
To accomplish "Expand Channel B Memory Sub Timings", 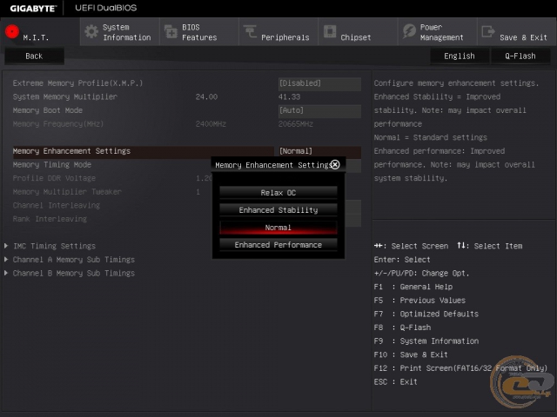I will pyautogui.click(x=74, y=273).
